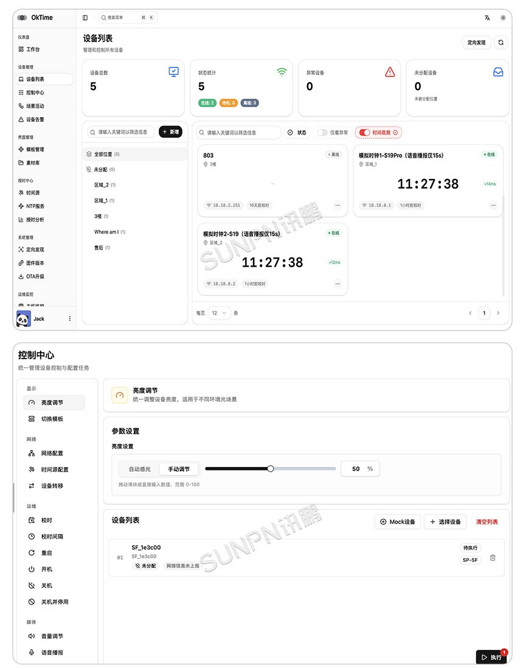The height and width of the screenshot is (669, 523).
Task: Click the refresh icon beside 定向发现
Action: (x=501, y=42)
